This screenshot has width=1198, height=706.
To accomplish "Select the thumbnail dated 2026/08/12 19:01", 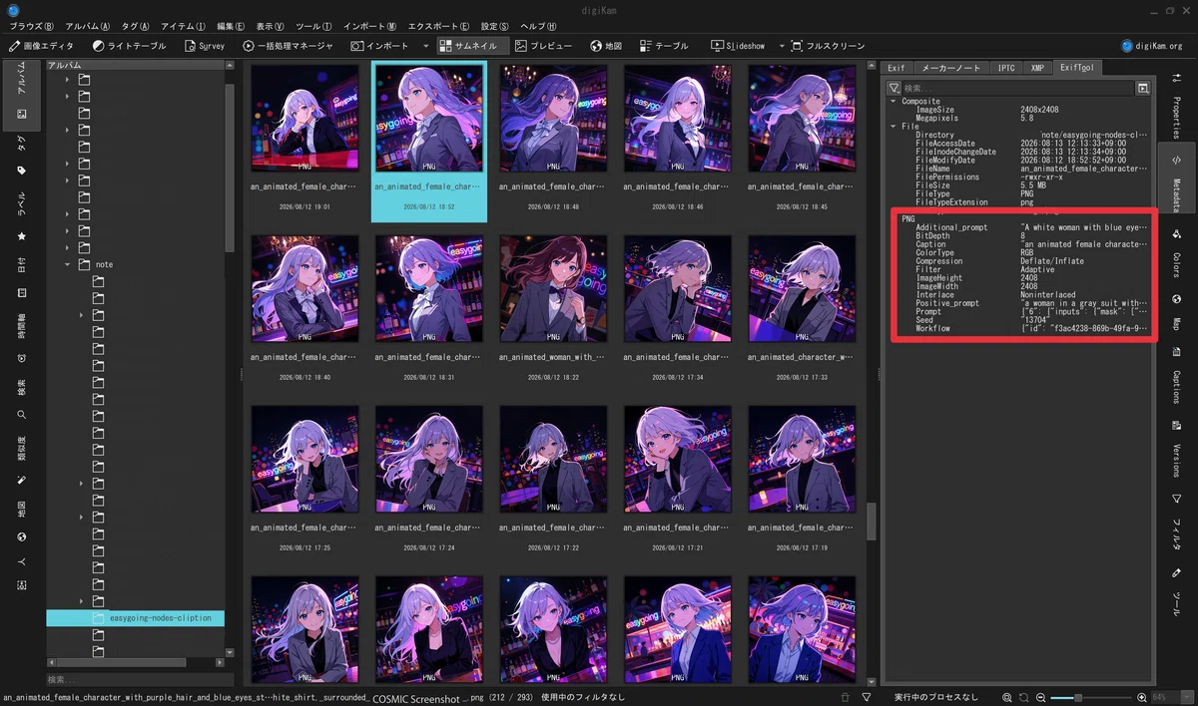I will [x=304, y=140].
